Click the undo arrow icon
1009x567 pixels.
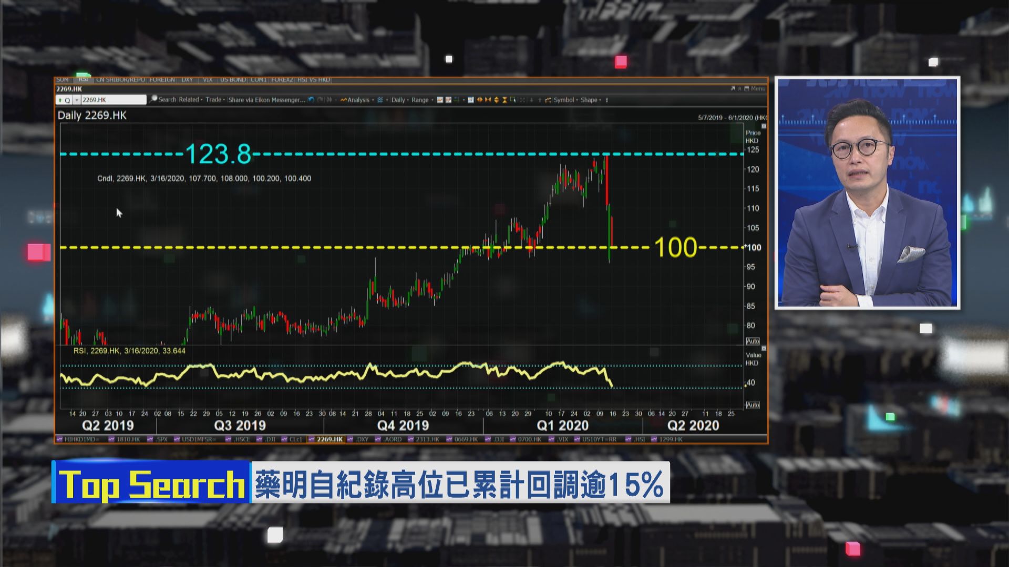tap(311, 99)
